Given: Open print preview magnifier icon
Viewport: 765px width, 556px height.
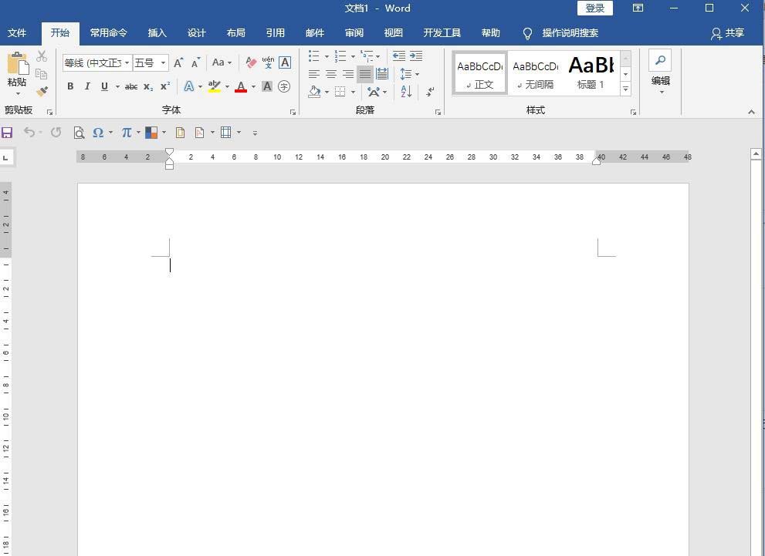Looking at the screenshot, I should 79,133.
